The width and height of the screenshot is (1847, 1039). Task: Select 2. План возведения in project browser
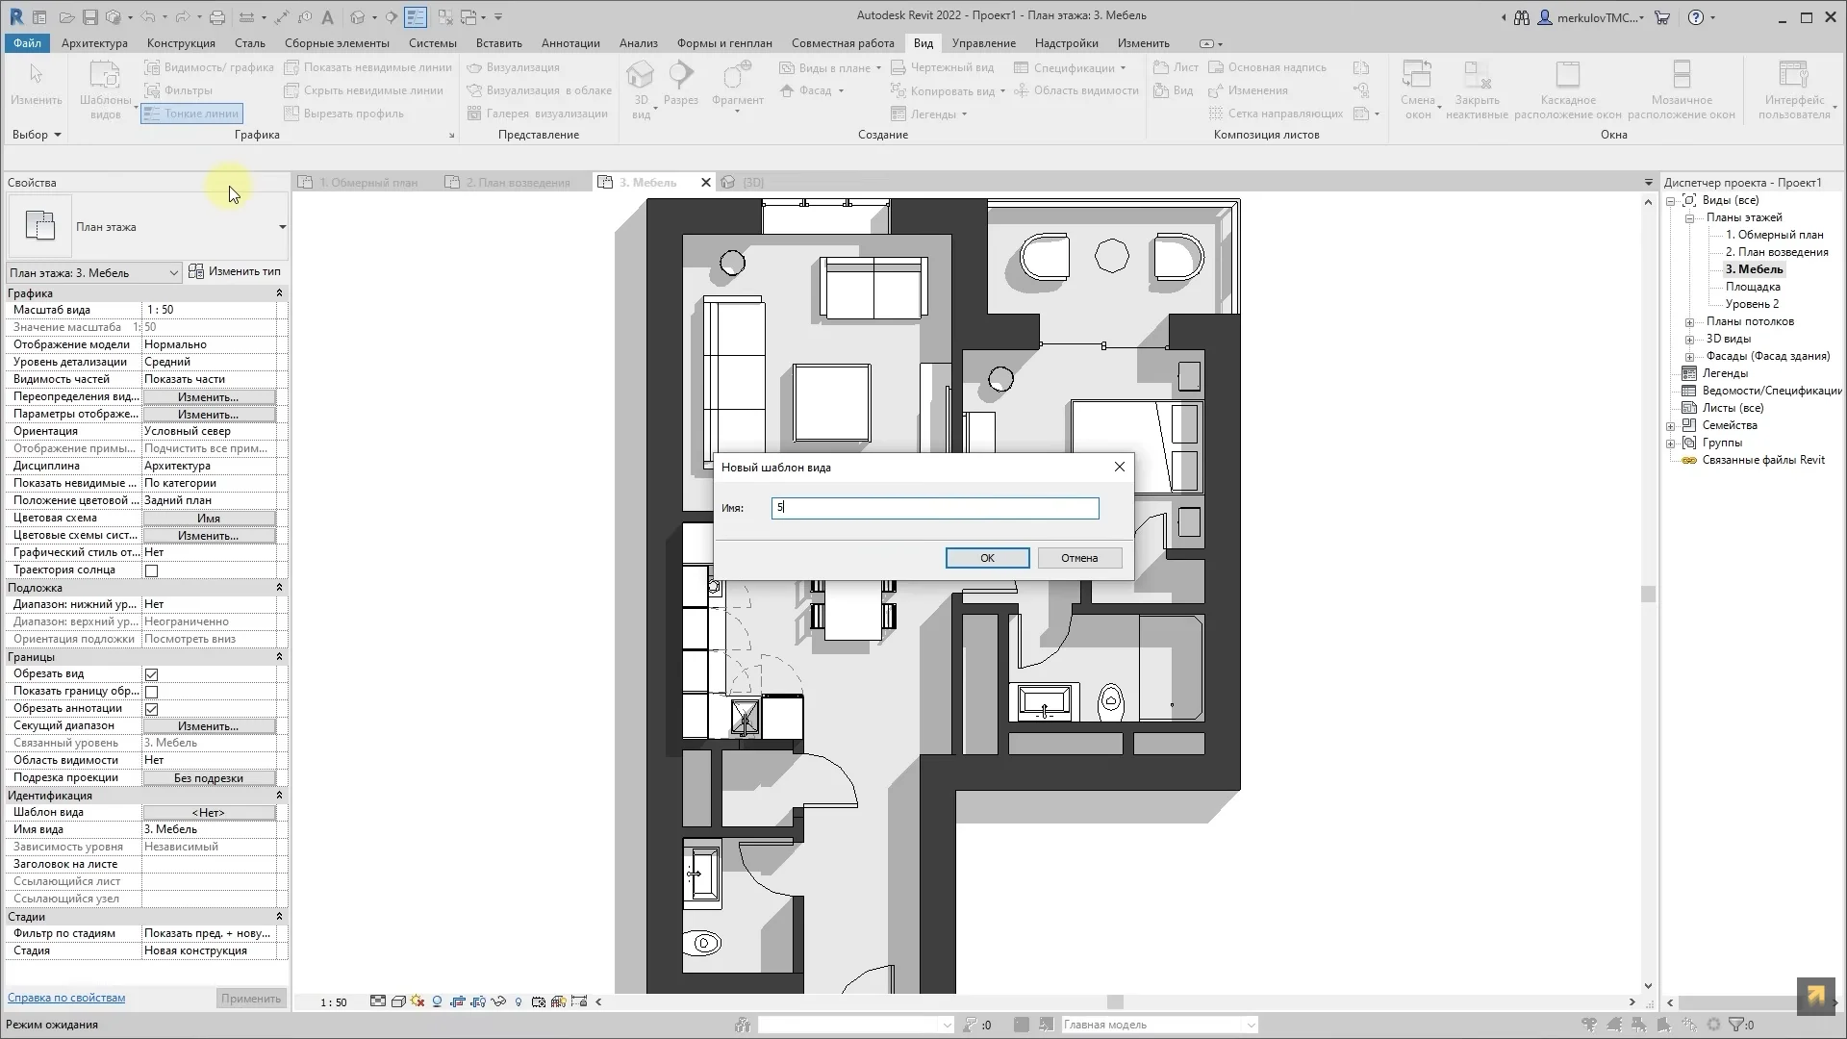pos(1776,252)
